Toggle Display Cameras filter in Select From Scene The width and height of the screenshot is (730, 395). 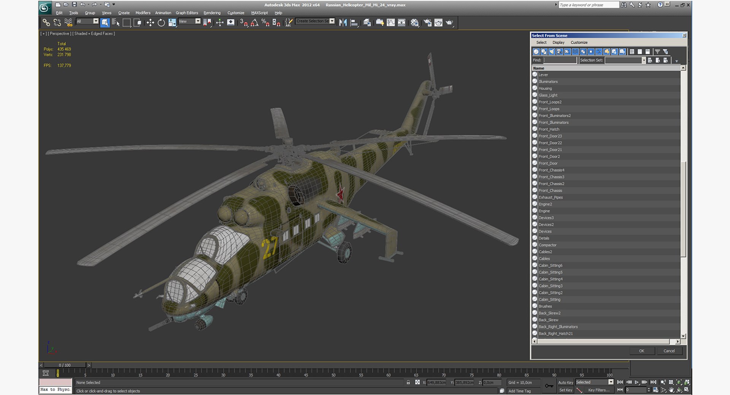[x=560, y=52]
